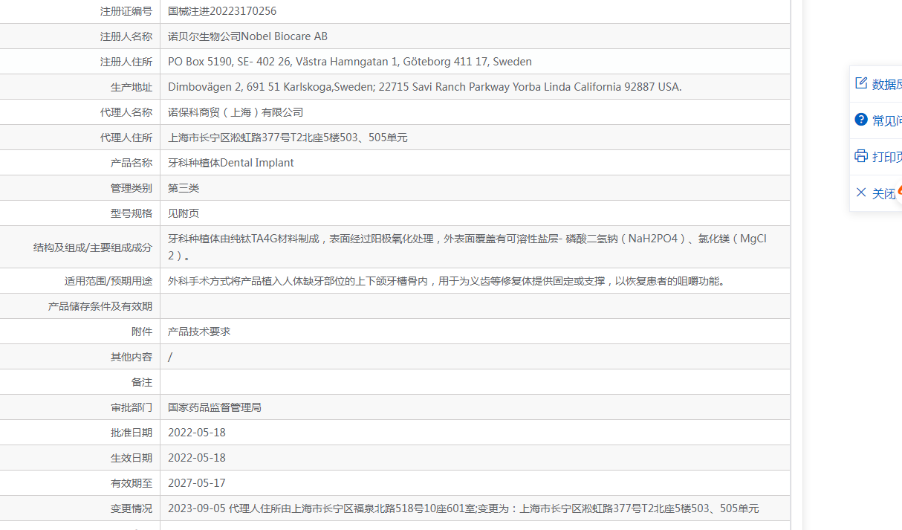The height and width of the screenshot is (530, 902).
Task: Click the data feedback edit icon
Action: (x=861, y=83)
